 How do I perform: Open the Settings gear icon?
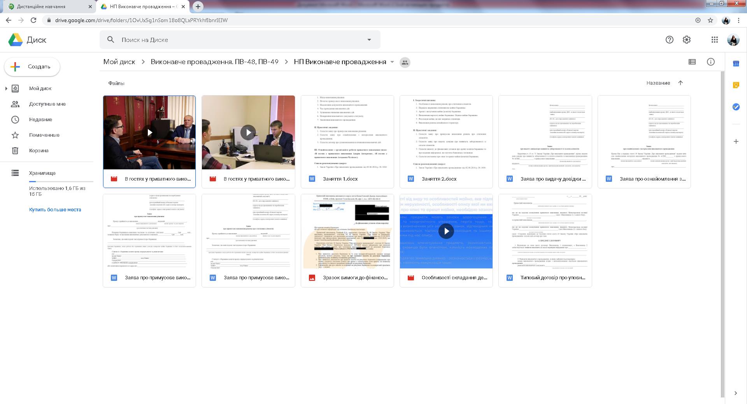[x=687, y=40]
